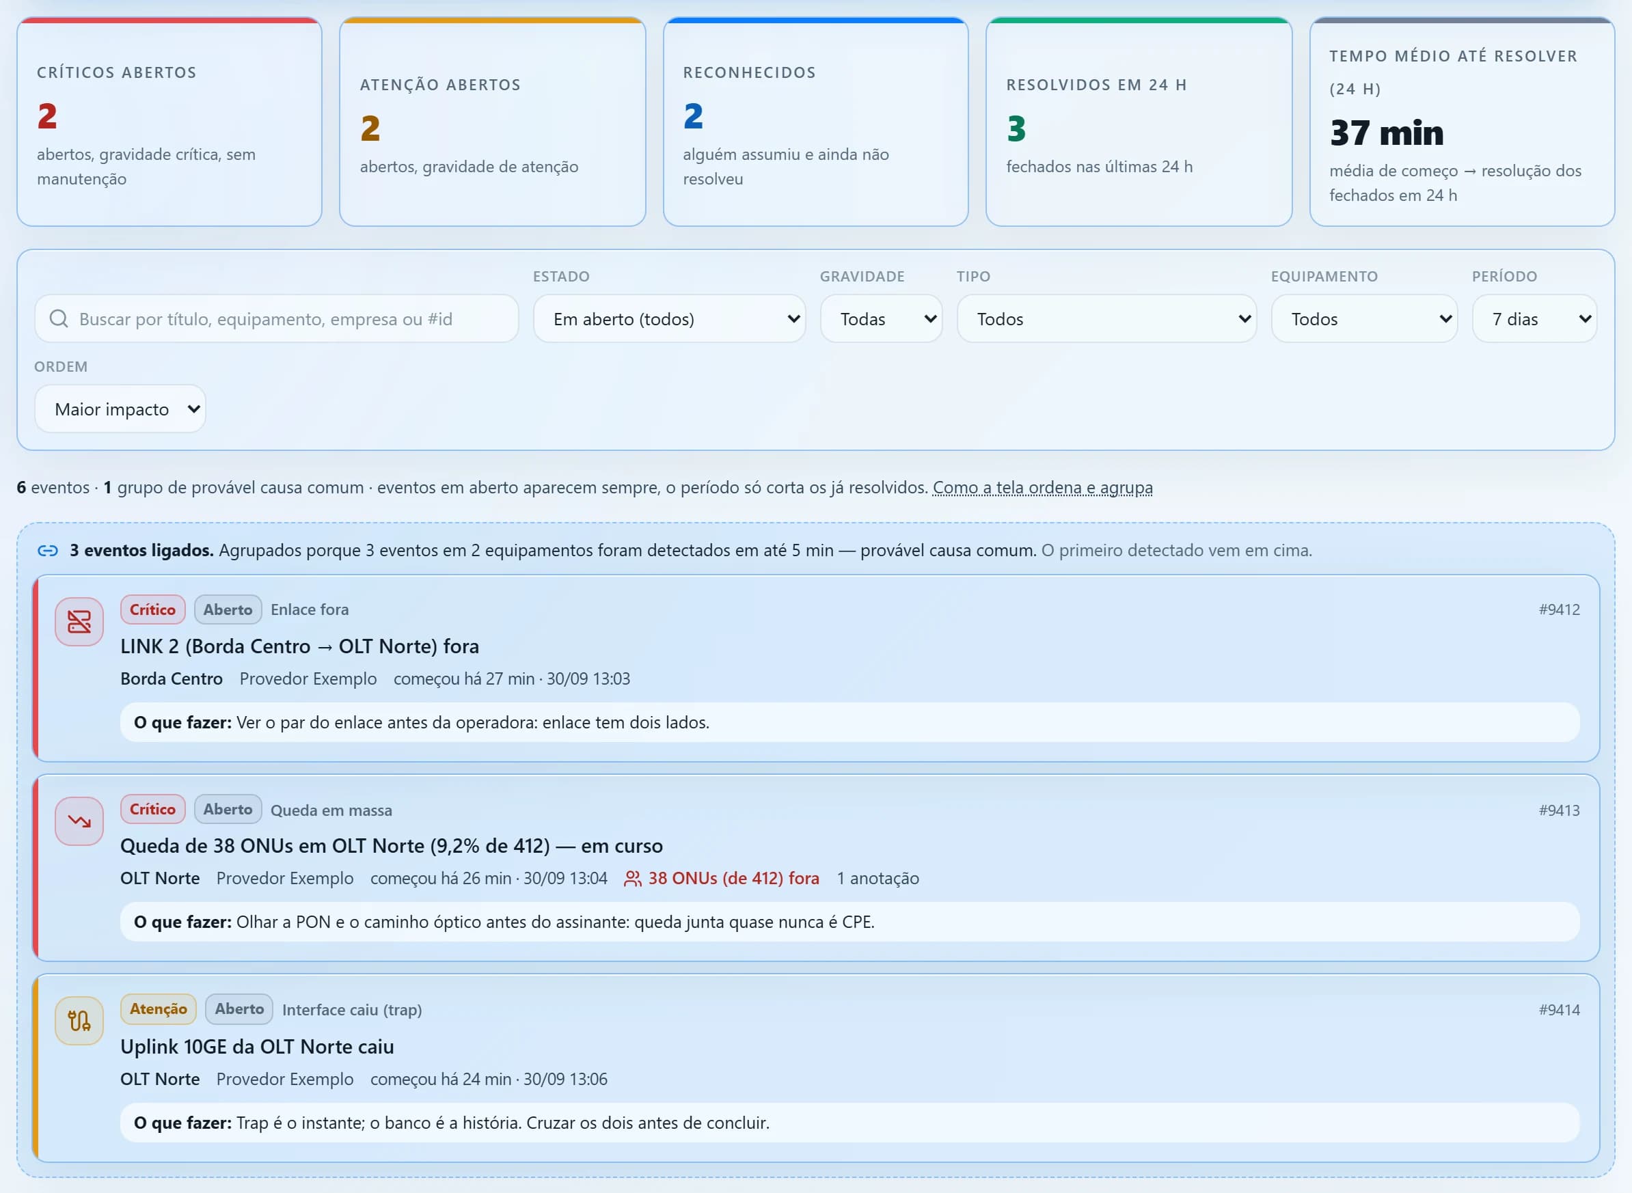1632x1193 pixels.
Task: Open the Tipo dropdown
Action: click(1106, 318)
